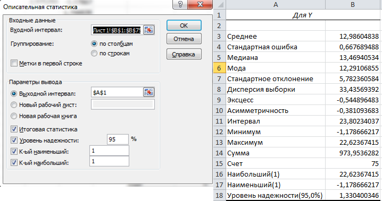This screenshot has width=382, height=201.
Task: Click the К-ый наибольший value field
Action: pyautogui.click(x=109, y=161)
